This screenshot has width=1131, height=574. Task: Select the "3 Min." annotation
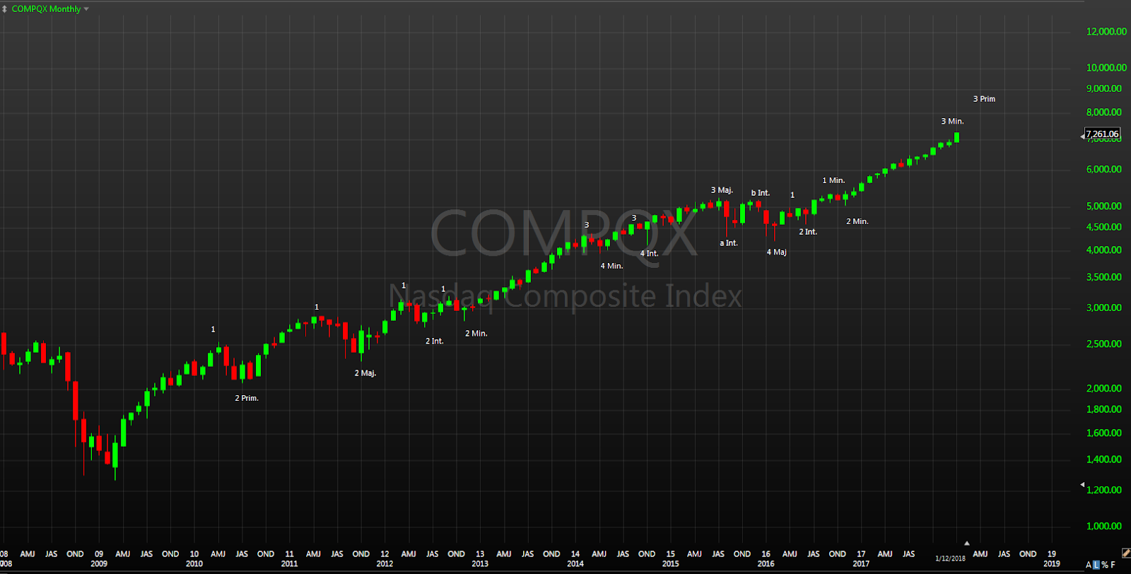(952, 122)
